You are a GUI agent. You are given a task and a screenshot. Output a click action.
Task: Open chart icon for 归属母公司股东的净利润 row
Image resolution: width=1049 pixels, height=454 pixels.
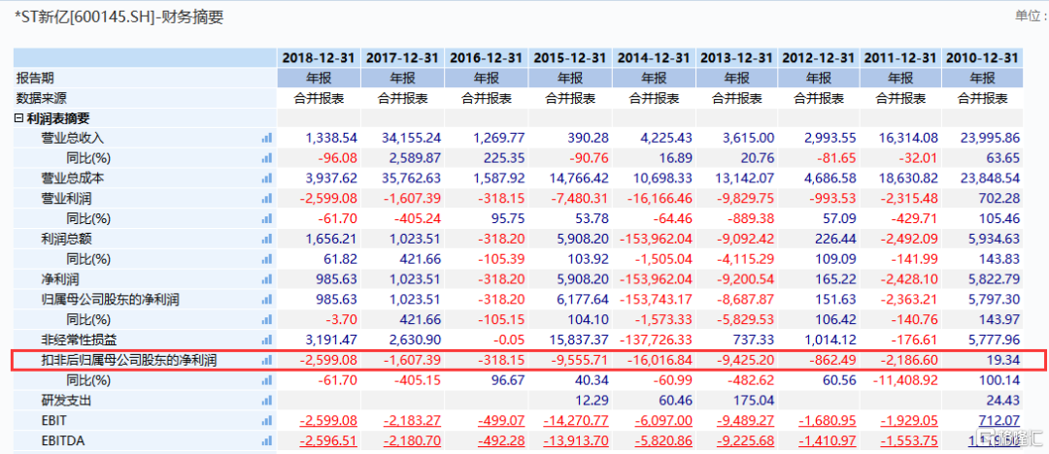(x=267, y=299)
